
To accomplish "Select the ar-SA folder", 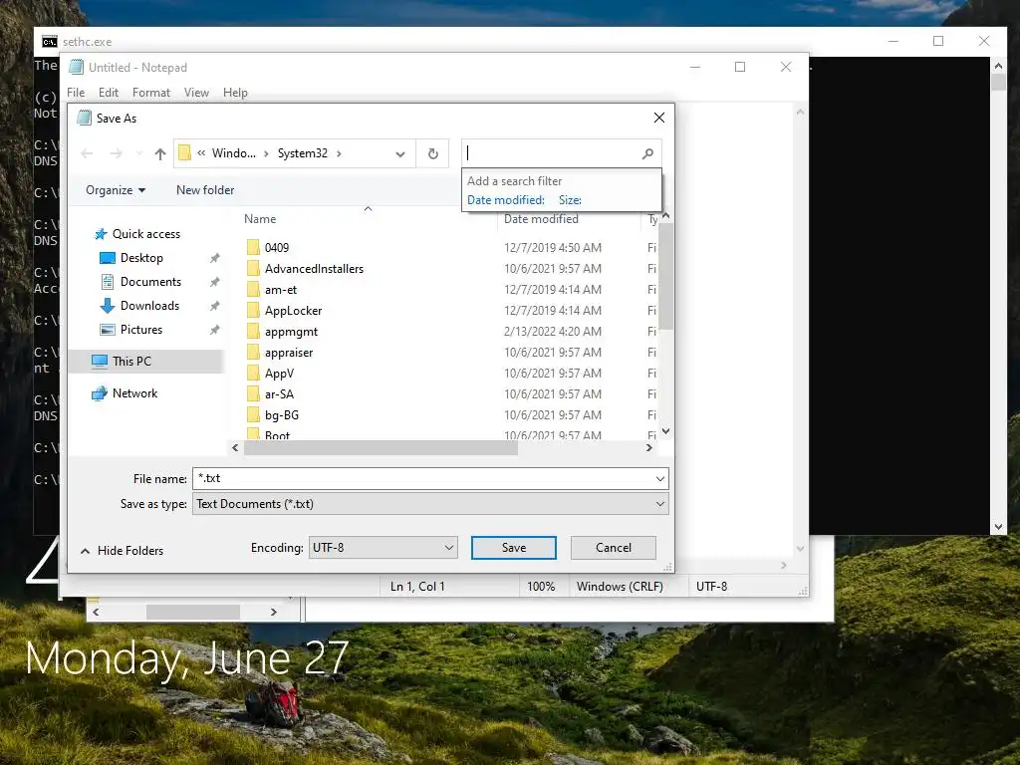I will (x=279, y=394).
